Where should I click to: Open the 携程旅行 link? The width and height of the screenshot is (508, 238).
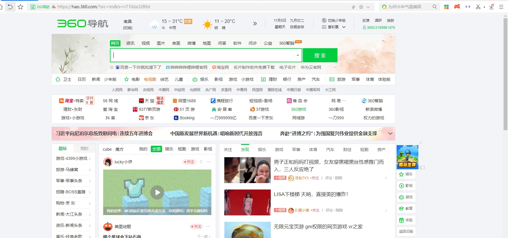[x=222, y=101]
